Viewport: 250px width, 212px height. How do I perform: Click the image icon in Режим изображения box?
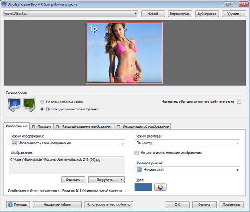[14, 143]
